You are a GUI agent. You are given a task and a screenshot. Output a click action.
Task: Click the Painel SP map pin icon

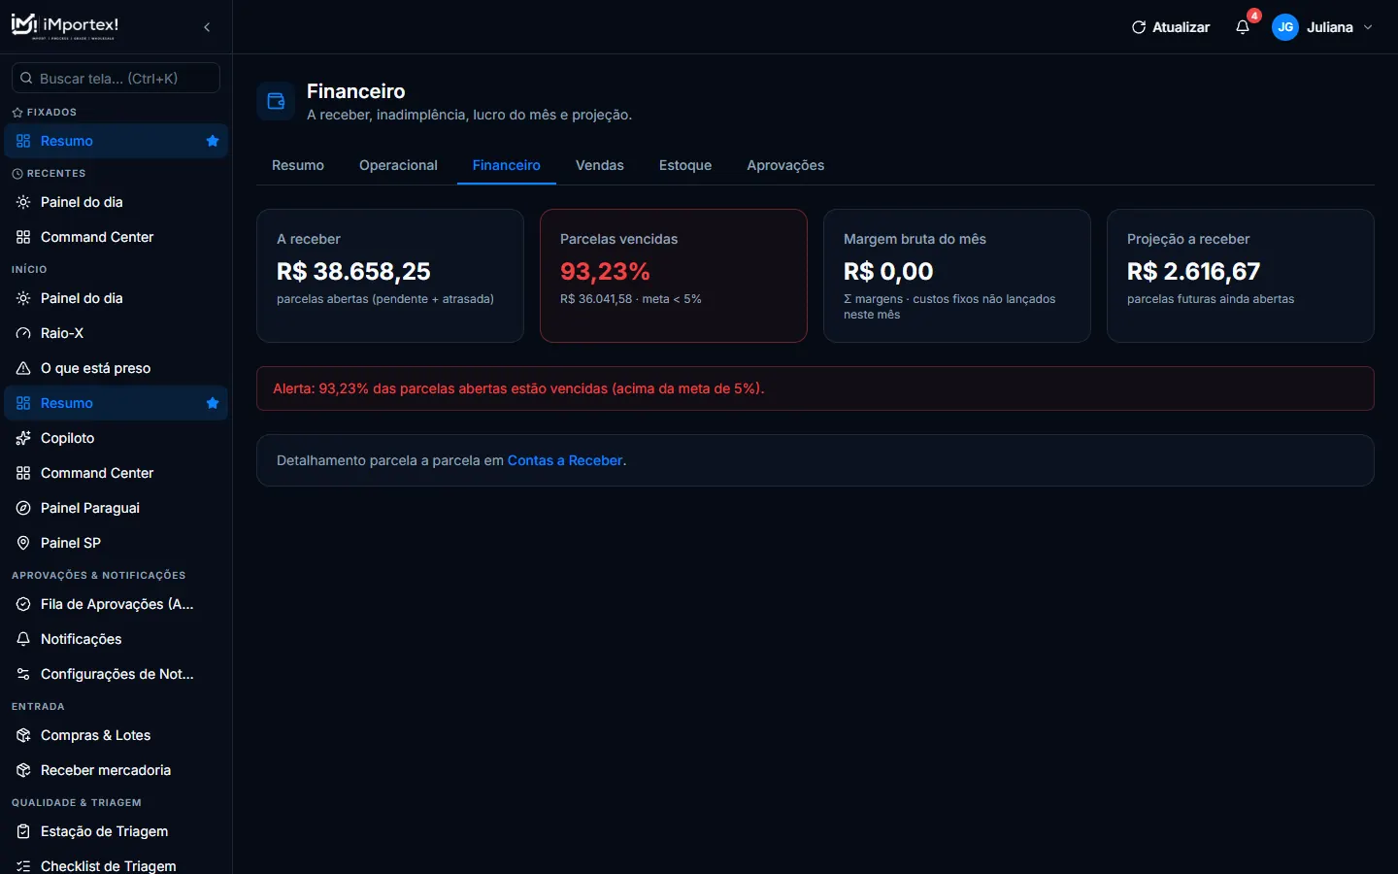pyautogui.click(x=23, y=543)
